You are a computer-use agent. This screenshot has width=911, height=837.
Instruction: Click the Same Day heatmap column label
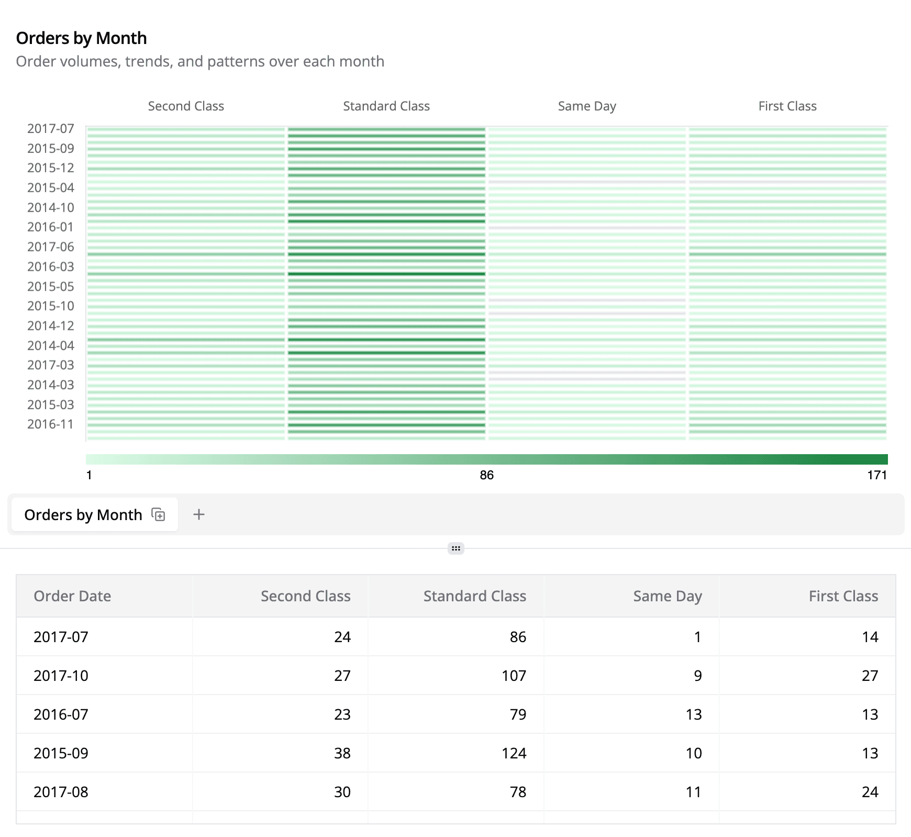coord(587,106)
